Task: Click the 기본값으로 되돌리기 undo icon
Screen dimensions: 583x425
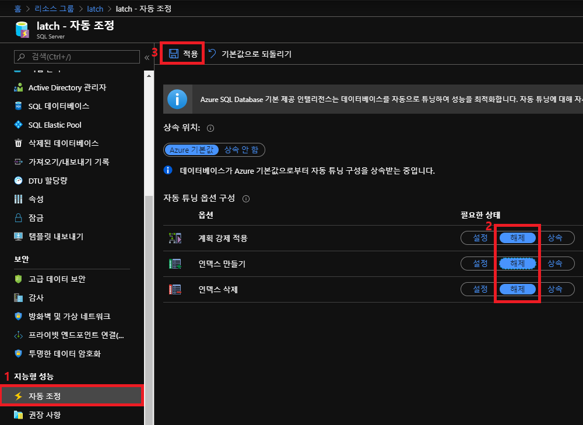Action: coord(212,54)
